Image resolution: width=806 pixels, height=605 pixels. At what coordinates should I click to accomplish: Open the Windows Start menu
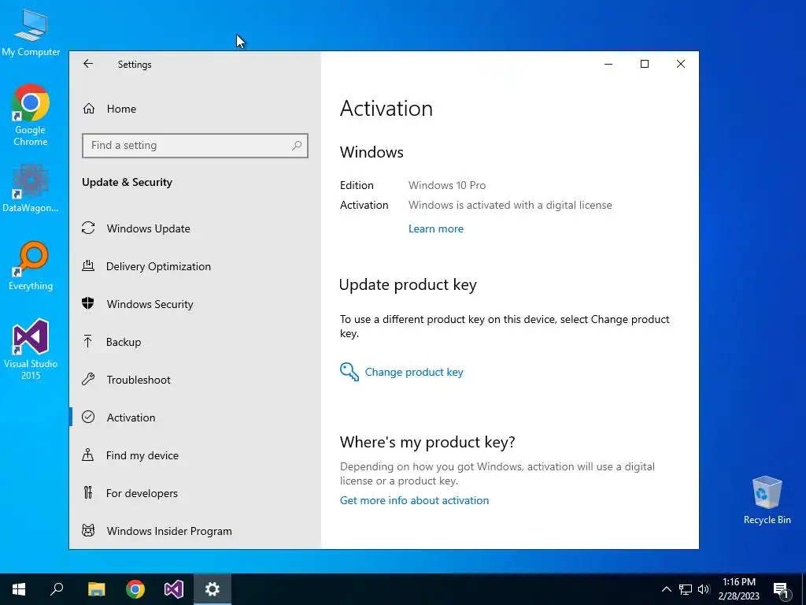[19, 589]
